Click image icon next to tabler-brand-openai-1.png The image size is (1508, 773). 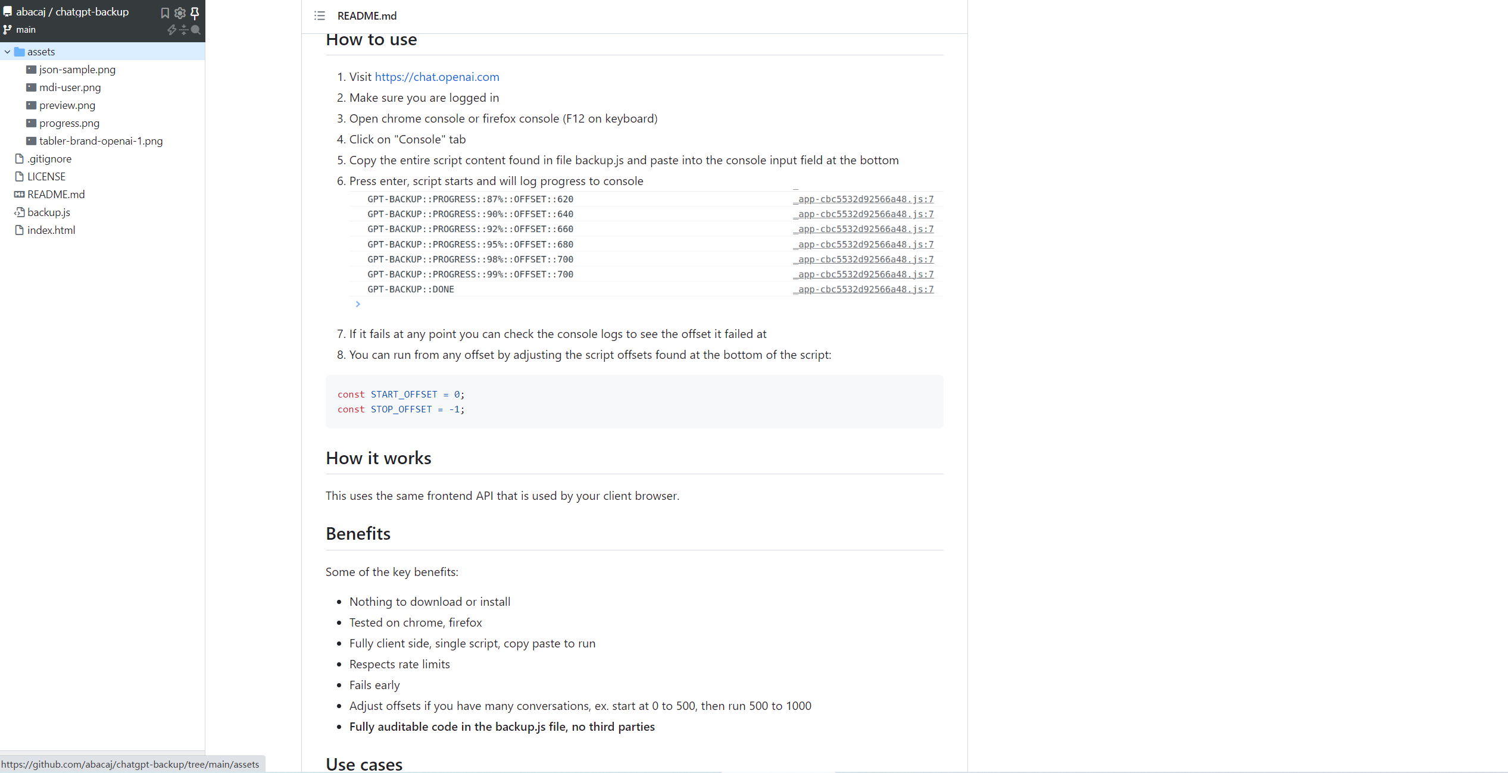pyautogui.click(x=32, y=141)
